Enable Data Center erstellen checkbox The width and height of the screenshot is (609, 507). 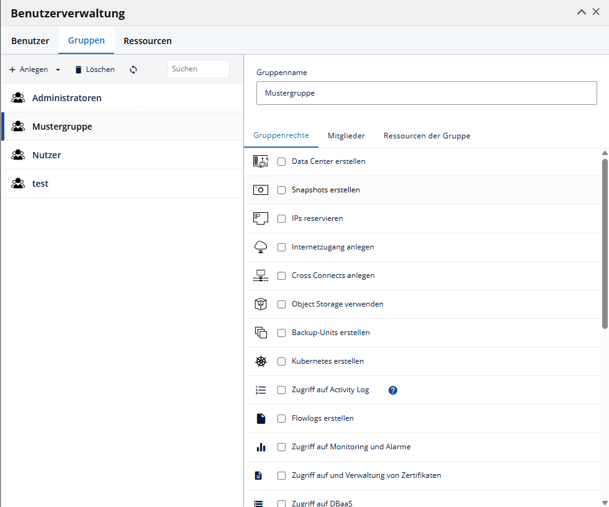click(282, 161)
